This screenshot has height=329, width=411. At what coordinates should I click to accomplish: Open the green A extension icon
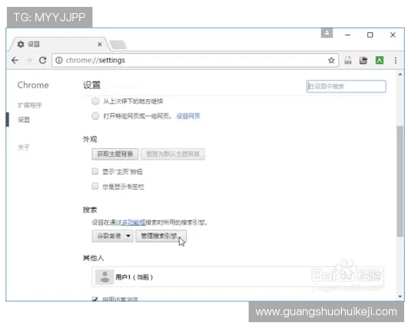click(x=379, y=60)
